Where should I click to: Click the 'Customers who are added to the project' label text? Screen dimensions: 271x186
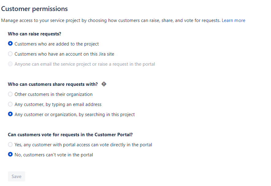point(57,44)
